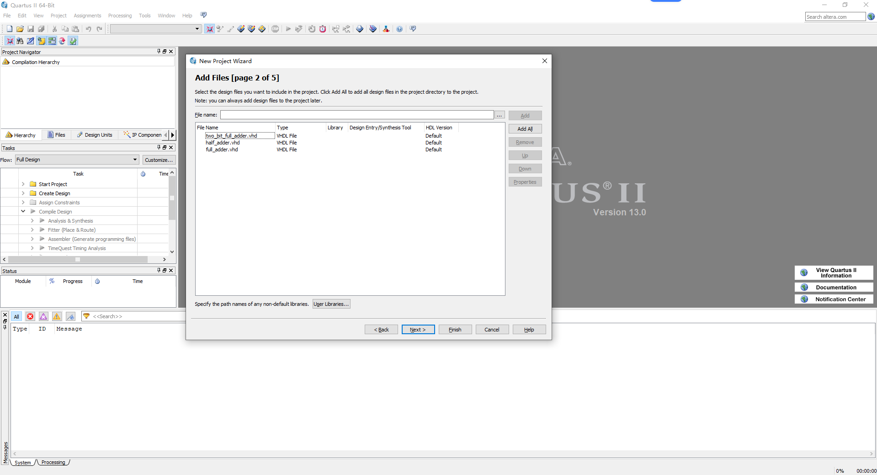Click the File name input field
This screenshot has height=475, width=877.
[x=357, y=115]
